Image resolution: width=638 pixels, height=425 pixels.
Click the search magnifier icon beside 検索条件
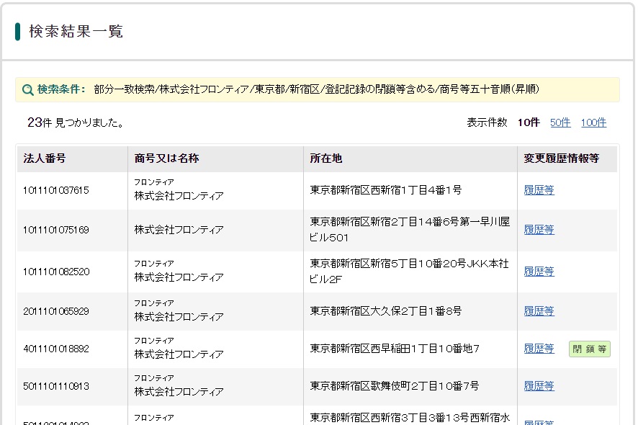click(x=27, y=89)
